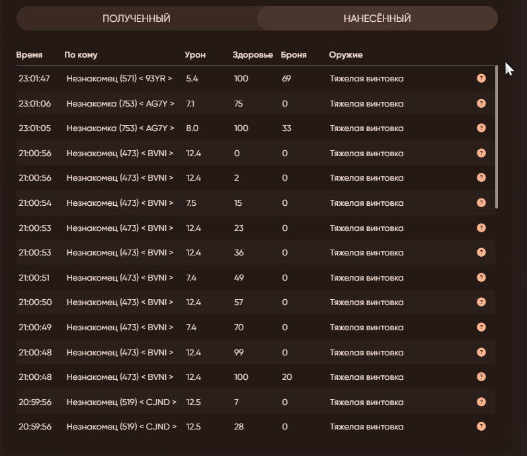Click the damage log vertical scrollbar
The image size is (527, 456).
click(x=497, y=137)
